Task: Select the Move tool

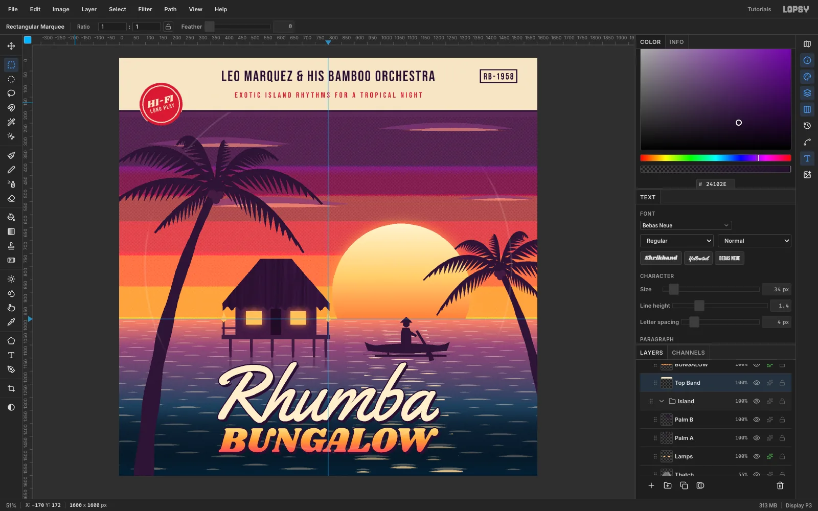Action: click(x=11, y=46)
